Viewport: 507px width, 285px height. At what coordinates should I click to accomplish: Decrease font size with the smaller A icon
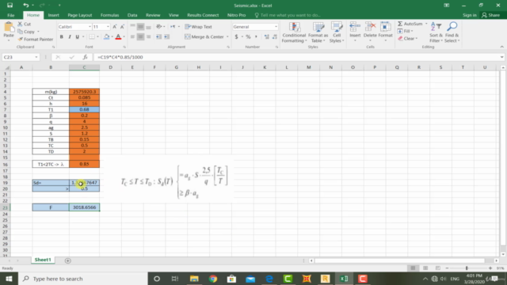122,27
